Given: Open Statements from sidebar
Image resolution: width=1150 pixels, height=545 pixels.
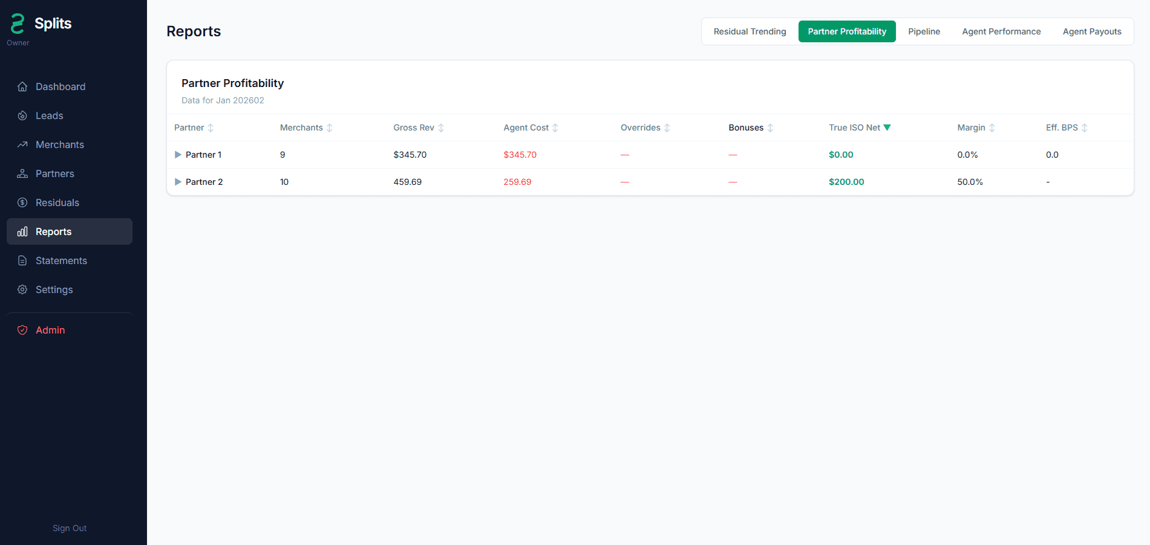Looking at the screenshot, I should click(x=70, y=260).
